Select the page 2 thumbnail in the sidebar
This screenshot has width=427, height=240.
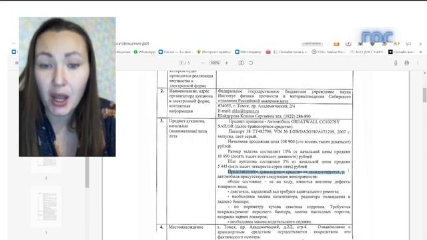(47, 165)
